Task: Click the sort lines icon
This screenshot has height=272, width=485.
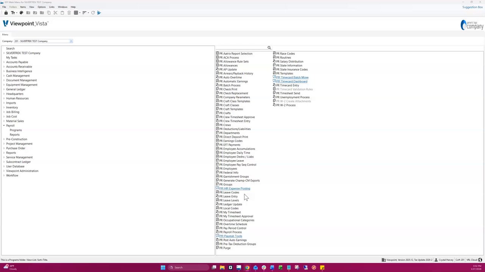Action: tap(84, 13)
